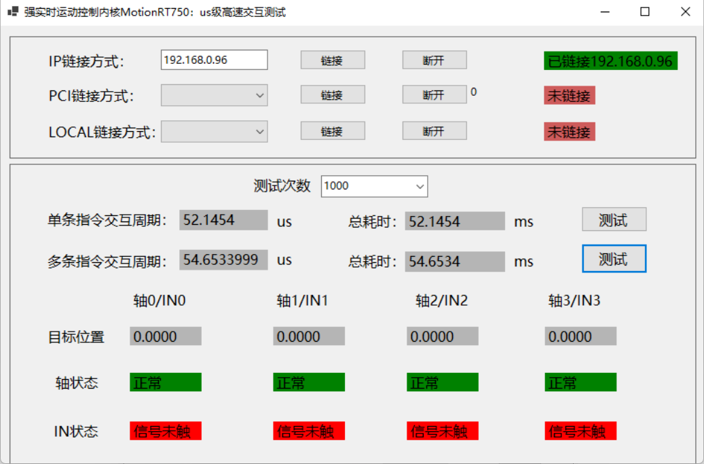704x464 pixels.
Task: Click the app icon in title bar
Action: (x=13, y=12)
